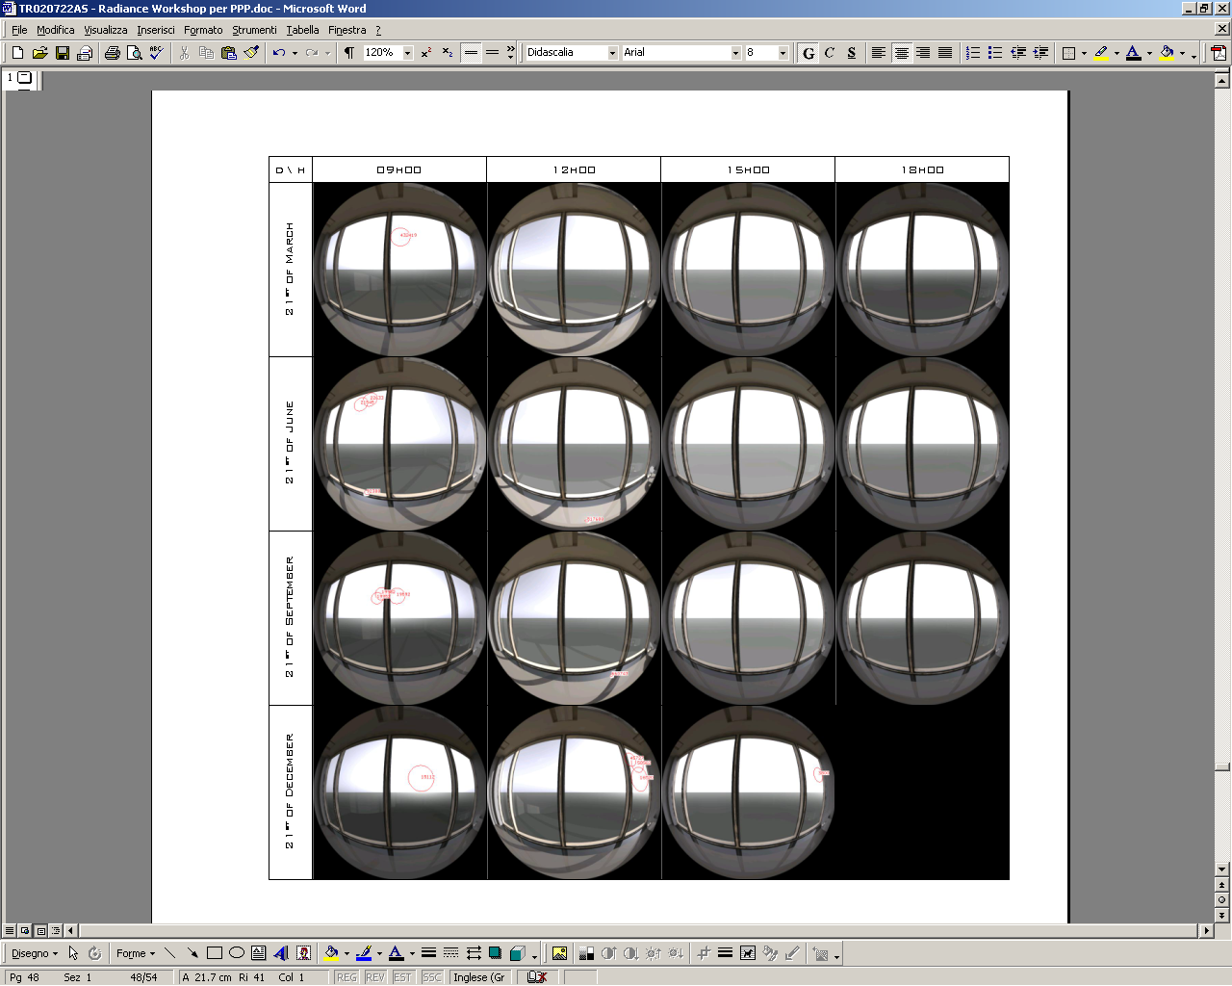
Task: Click the Insert WordArt icon
Action: click(281, 953)
